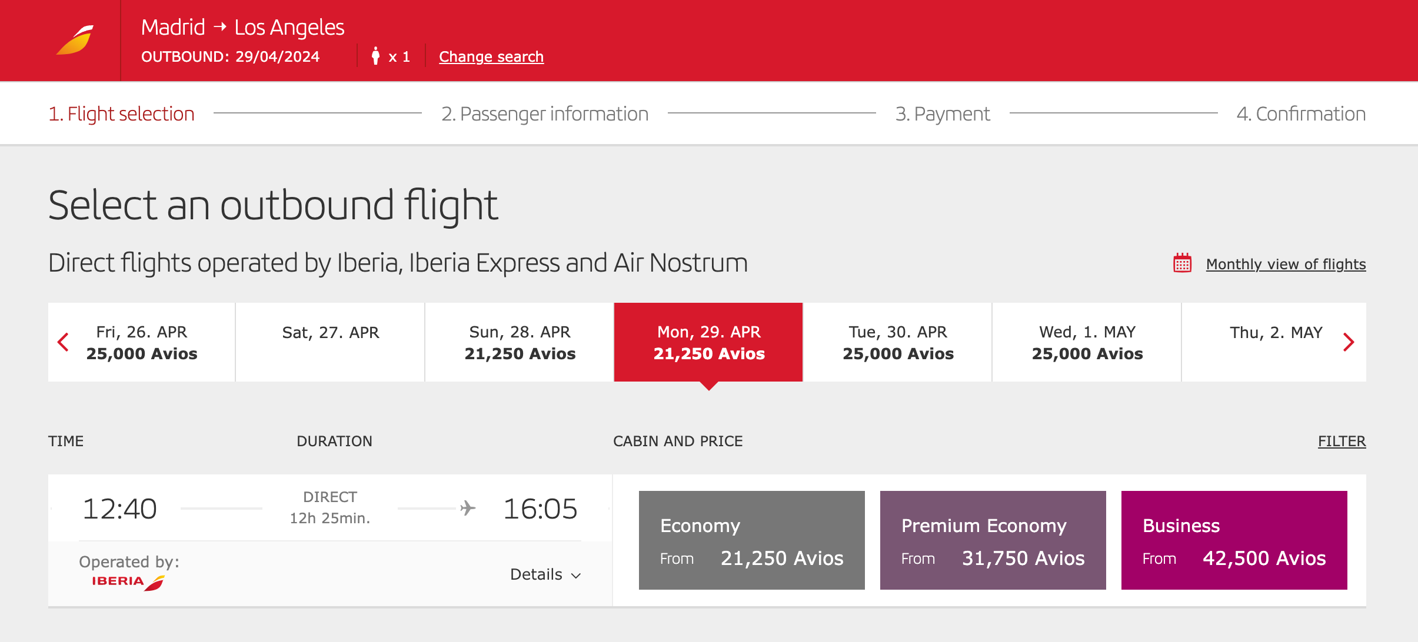Select the Premium Economy fare option
The image size is (1418, 642).
(992, 539)
